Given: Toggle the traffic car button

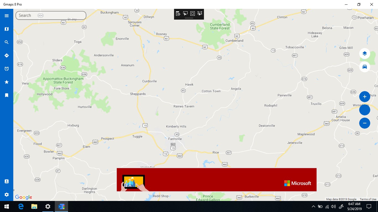Looking at the screenshot, I should pos(365,67).
